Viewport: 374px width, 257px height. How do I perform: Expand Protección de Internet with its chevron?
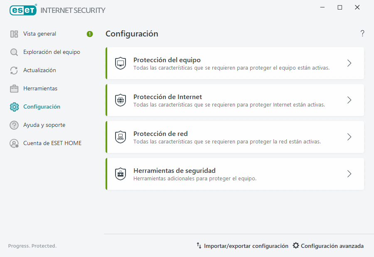click(349, 100)
